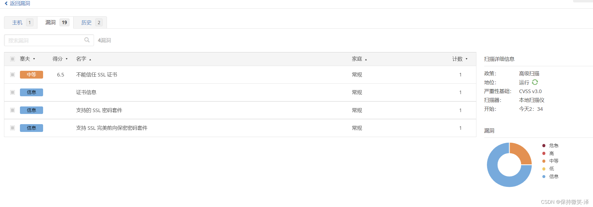Sort by 得分 score column arrow

pyautogui.click(x=67, y=59)
